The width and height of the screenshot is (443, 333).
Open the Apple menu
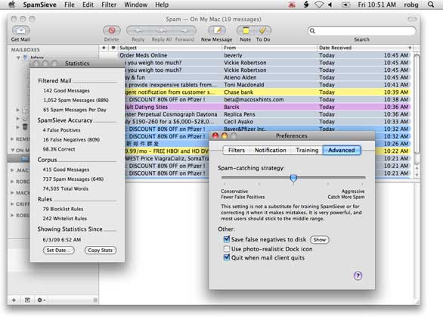(11, 5)
